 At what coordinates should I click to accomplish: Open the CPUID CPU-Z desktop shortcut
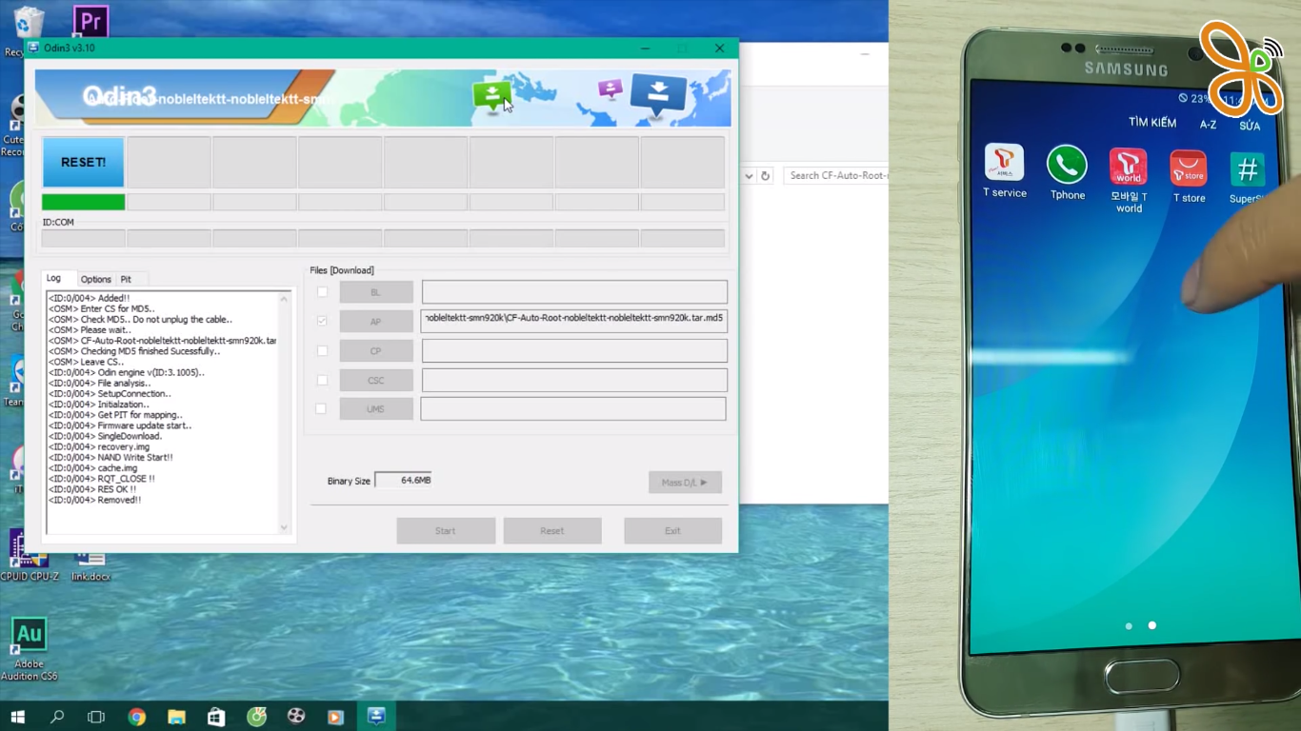pos(29,556)
